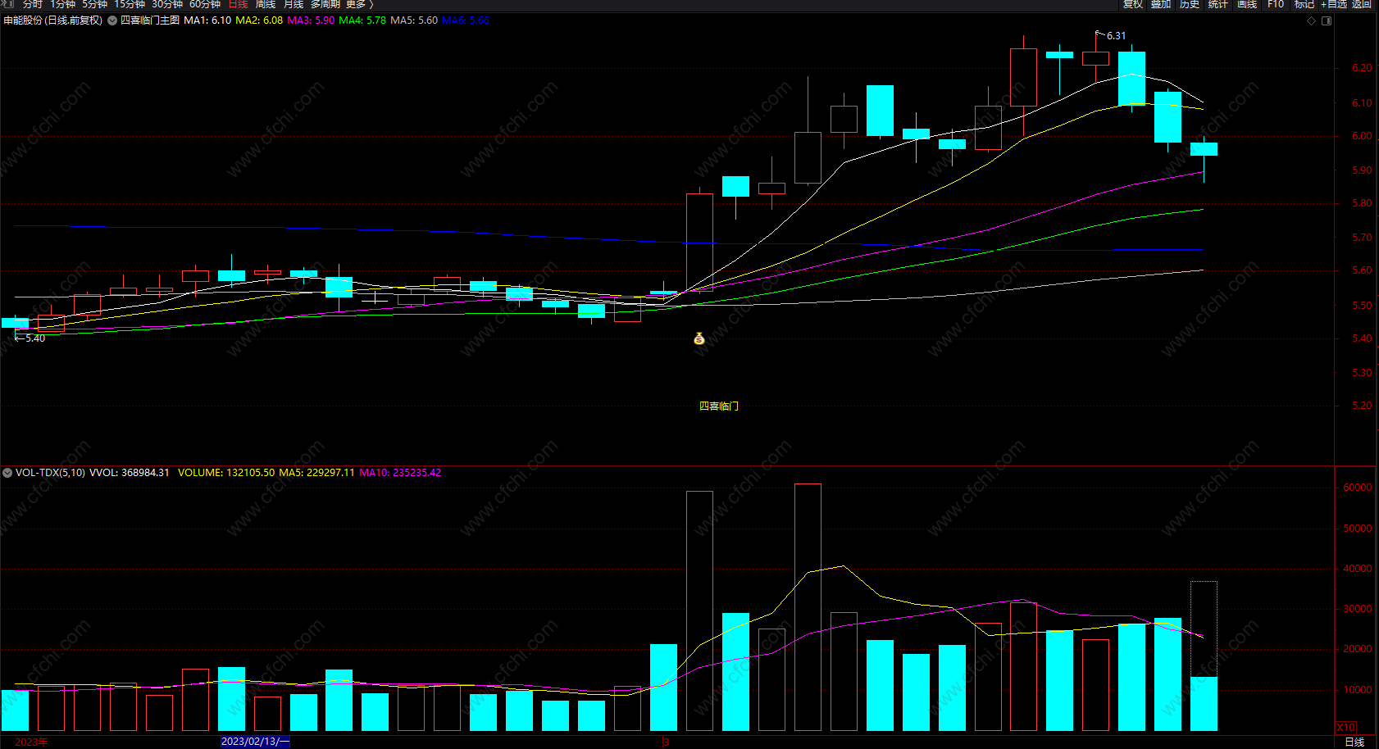Click the 四喜临门 signal label
The width and height of the screenshot is (1379, 749).
[719, 406]
